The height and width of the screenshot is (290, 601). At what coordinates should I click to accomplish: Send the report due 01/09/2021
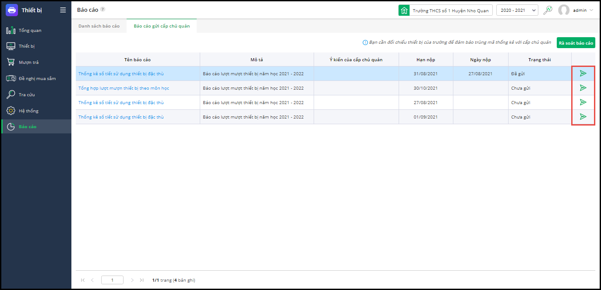pos(583,117)
